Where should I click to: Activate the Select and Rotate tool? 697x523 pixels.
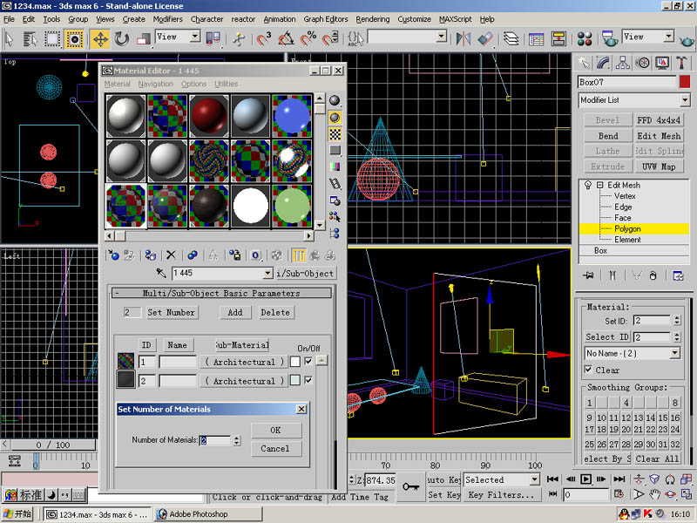tap(122, 39)
